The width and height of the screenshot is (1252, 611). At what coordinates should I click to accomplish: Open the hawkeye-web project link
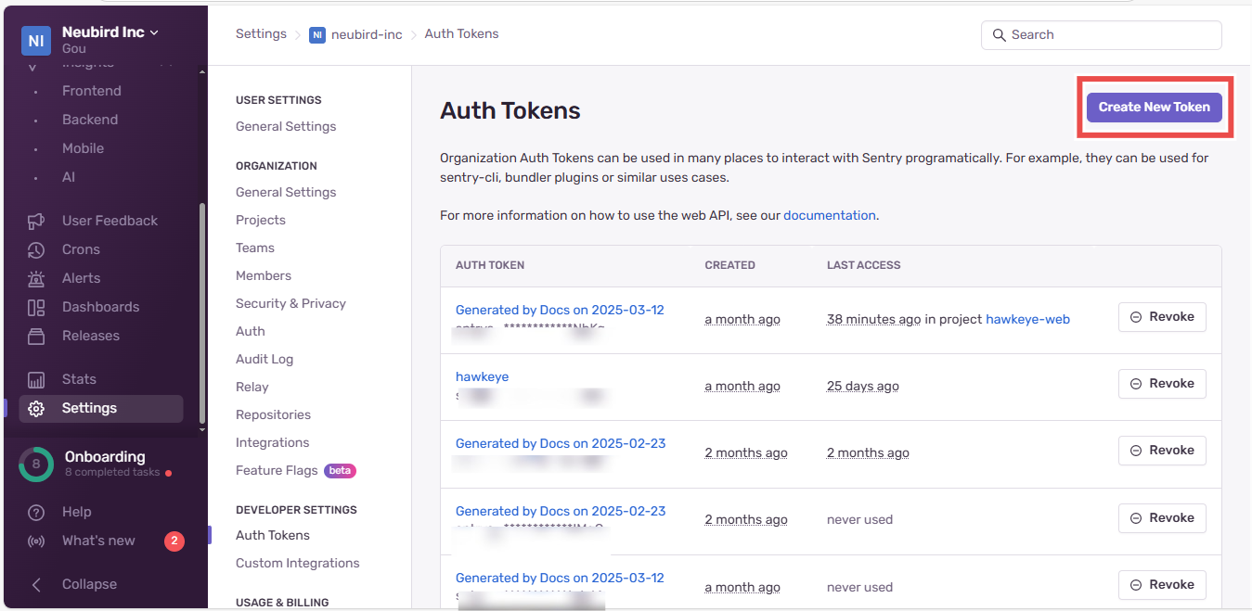click(x=1027, y=318)
